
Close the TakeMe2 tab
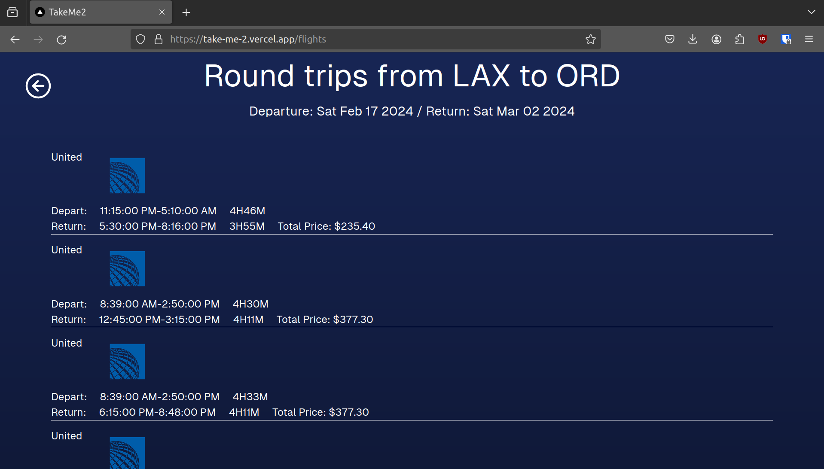(162, 12)
